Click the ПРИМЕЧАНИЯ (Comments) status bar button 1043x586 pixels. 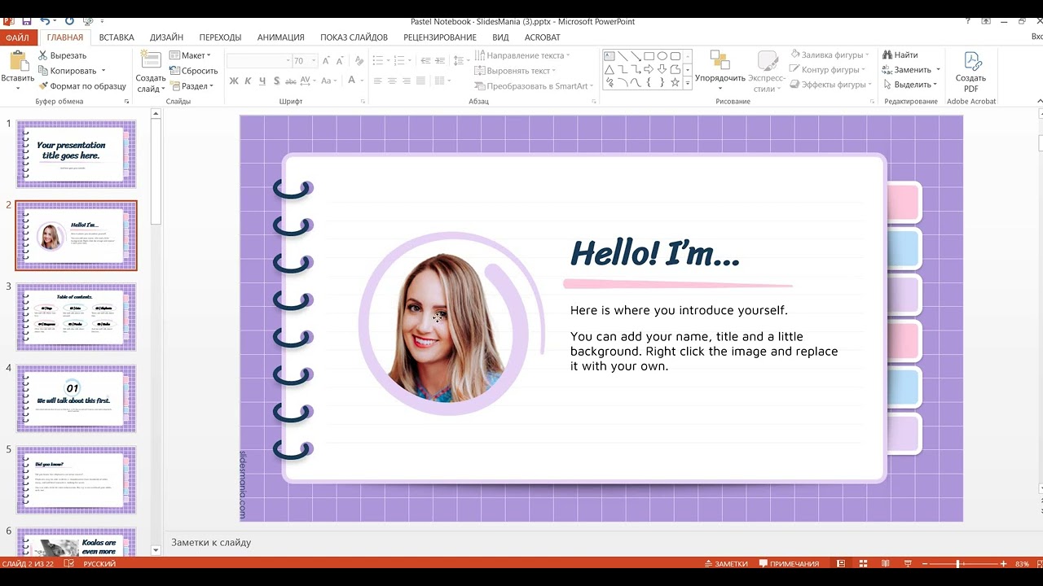click(x=789, y=563)
